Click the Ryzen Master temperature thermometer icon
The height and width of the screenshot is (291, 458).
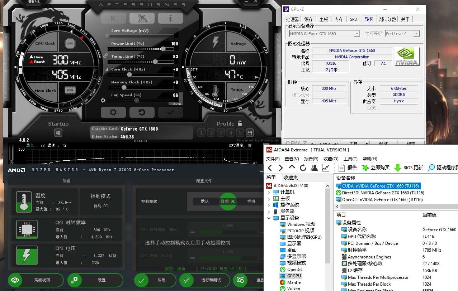pyautogui.click(x=24, y=202)
